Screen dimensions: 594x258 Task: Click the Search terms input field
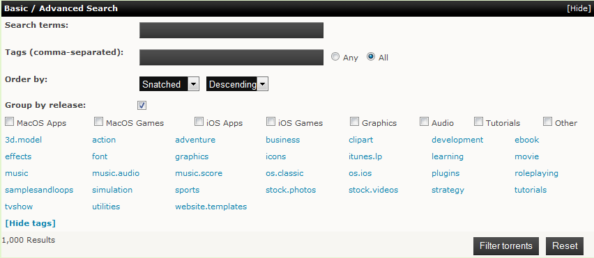(231, 30)
